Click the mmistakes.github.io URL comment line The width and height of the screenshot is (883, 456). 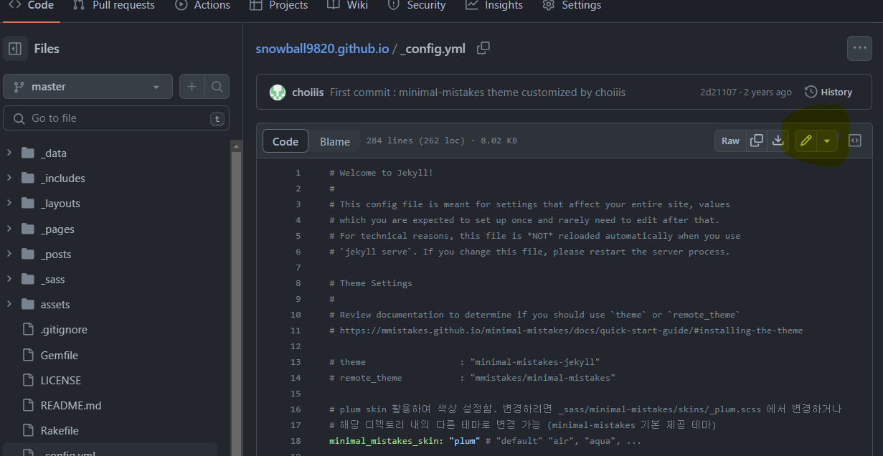[566, 331]
